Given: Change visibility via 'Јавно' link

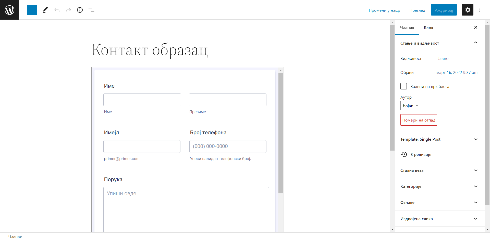Looking at the screenshot, I should (x=443, y=58).
